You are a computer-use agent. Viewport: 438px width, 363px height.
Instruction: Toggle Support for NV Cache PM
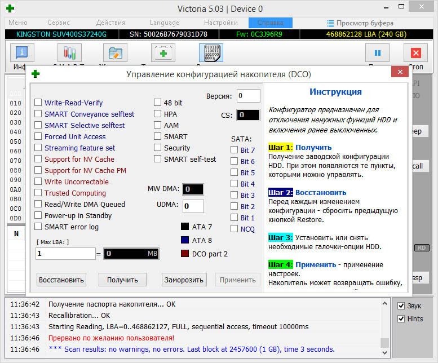coord(38,170)
